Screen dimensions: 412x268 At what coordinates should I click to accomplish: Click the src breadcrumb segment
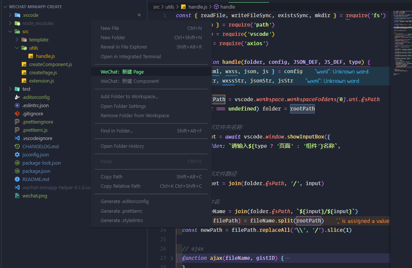coord(156,7)
